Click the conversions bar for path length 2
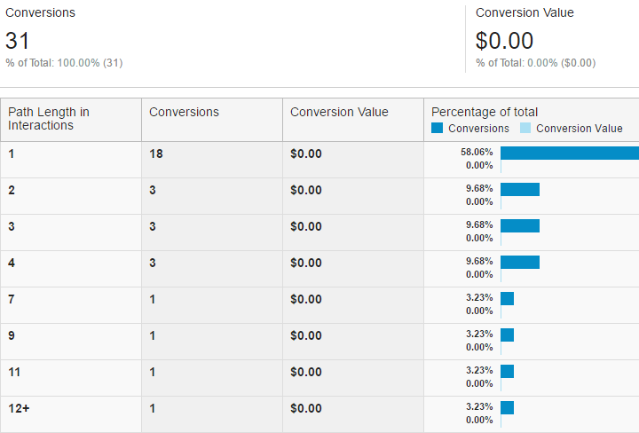Image resolution: width=639 pixels, height=433 pixels. point(520,189)
